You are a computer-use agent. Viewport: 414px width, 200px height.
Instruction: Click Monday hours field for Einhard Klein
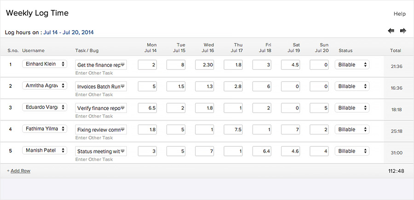pos(148,65)
